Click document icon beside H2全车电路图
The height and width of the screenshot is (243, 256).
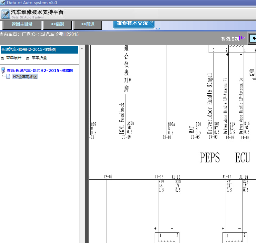tap(8, 76)
